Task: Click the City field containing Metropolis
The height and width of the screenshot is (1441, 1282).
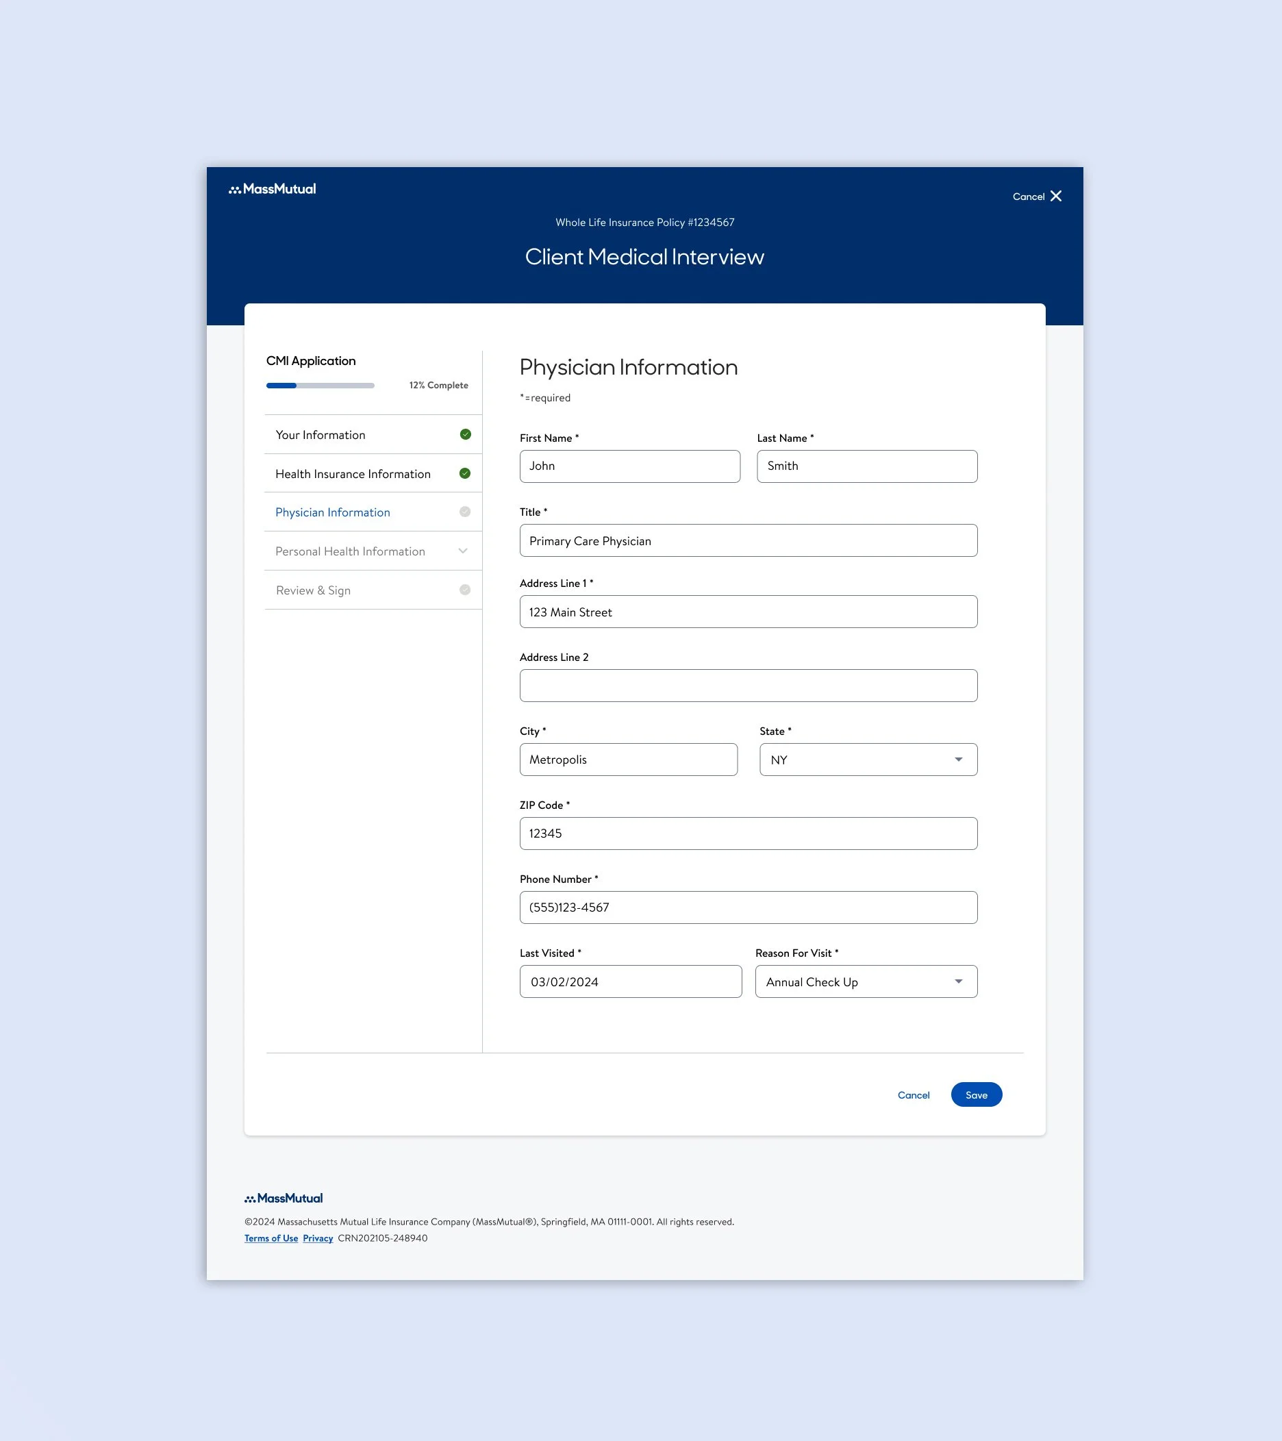Action: click(x=629, y=760)
